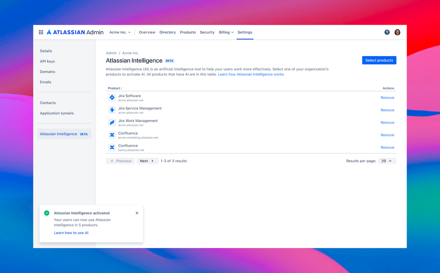Click the Previous page button
Image resolution: width=440 pixels, height=273 pixels.
[x=120, y=161]
